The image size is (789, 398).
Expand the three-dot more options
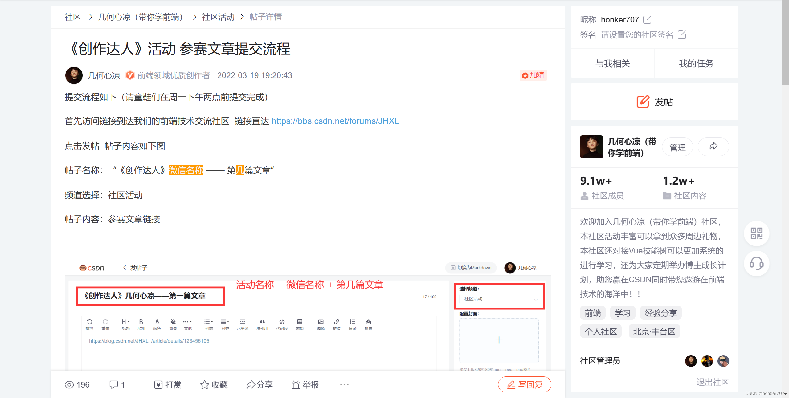pyautogui.click(x=344, y=384)
